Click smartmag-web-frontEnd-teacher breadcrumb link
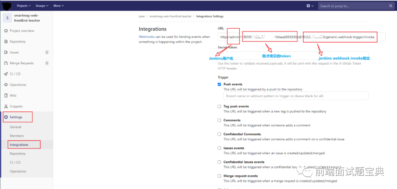 click(171, 16)
